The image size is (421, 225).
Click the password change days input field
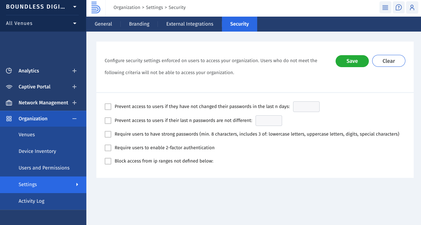pyautogui.click(x=306, y=107)
